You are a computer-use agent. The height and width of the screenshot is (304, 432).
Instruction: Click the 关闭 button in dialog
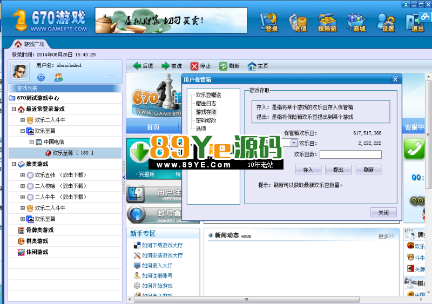coord(383,213)
